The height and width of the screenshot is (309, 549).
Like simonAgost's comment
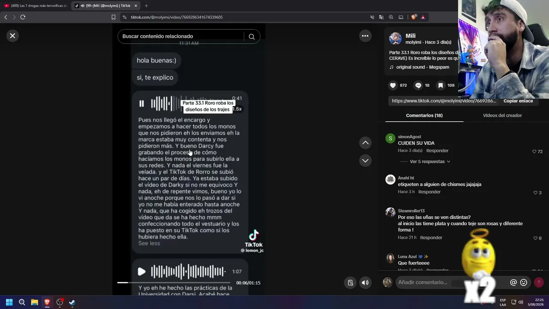click(x=534, y=151)
